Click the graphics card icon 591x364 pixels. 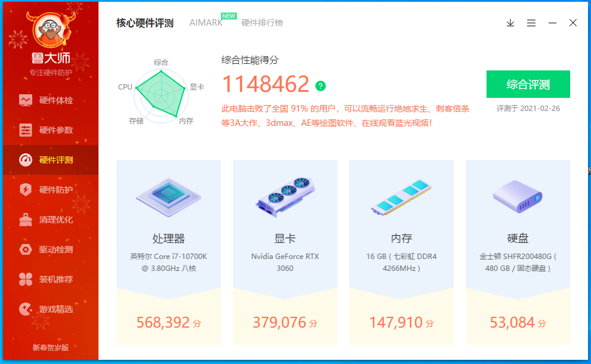pos(285,197)
